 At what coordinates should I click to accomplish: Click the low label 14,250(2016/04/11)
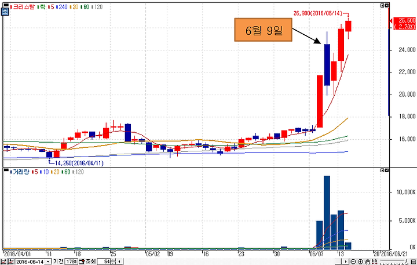[x=79, y=163]
